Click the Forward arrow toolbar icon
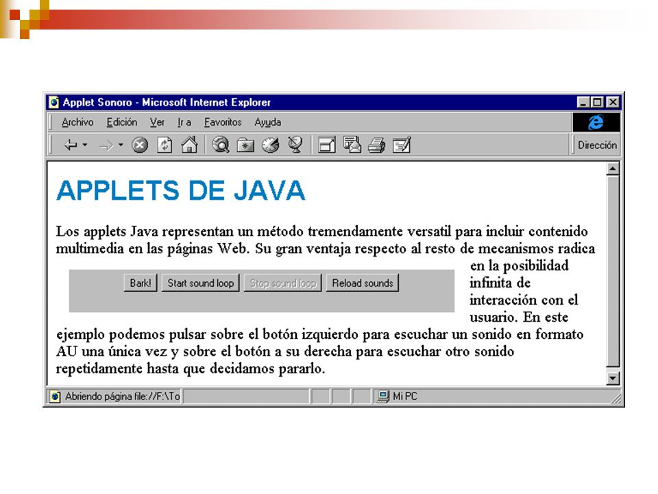This screenshot has width=658, height=494. (x=106, y=145)
